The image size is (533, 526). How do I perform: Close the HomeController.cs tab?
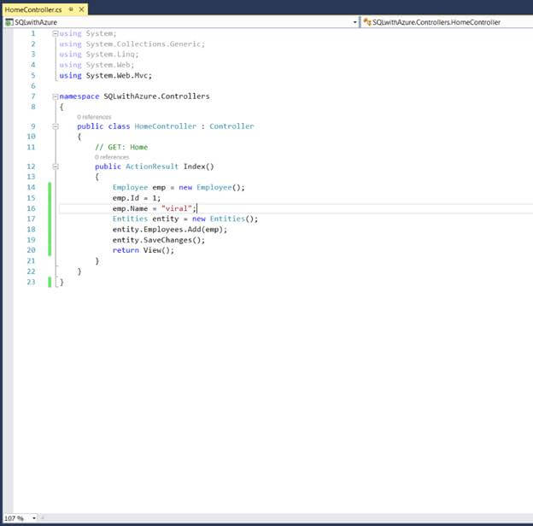click(82, 9)
